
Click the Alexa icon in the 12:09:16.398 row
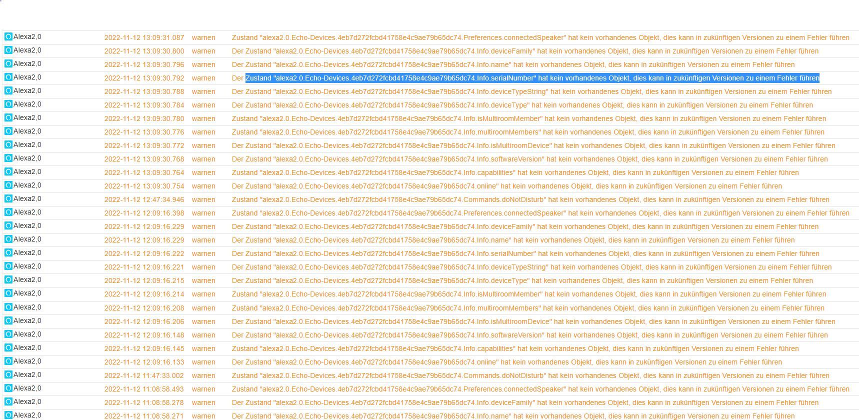click(x=8, y=212)
